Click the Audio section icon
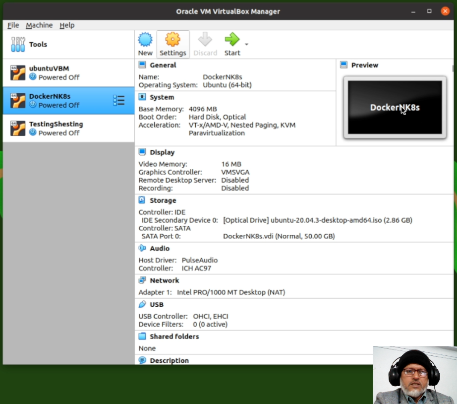The width and height of the screenshot is (457, 404). pos(141,248)
